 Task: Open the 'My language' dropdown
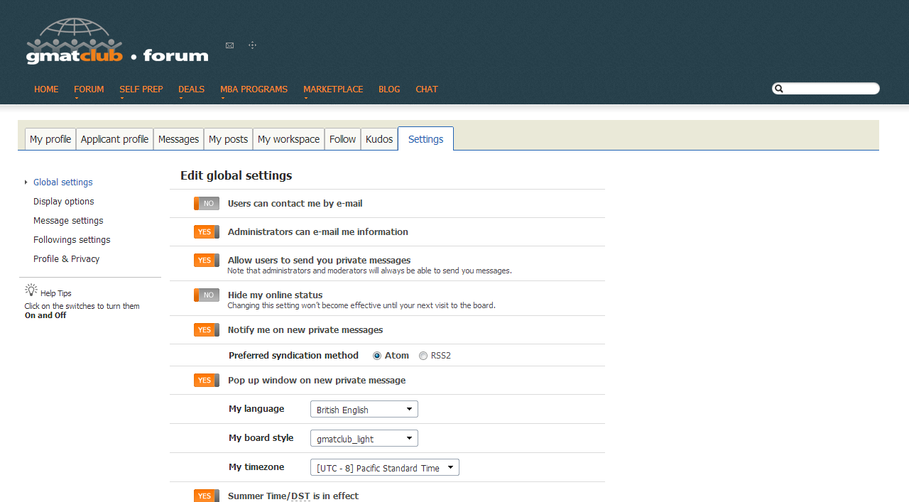pos(364,410)
